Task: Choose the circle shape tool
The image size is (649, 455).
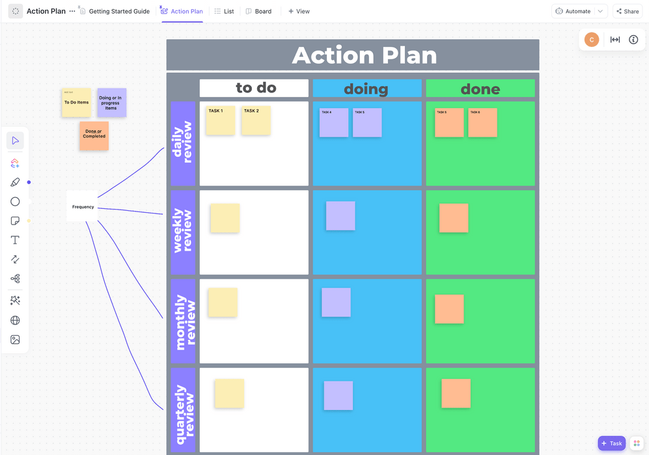Action: (x=15, y=202)
